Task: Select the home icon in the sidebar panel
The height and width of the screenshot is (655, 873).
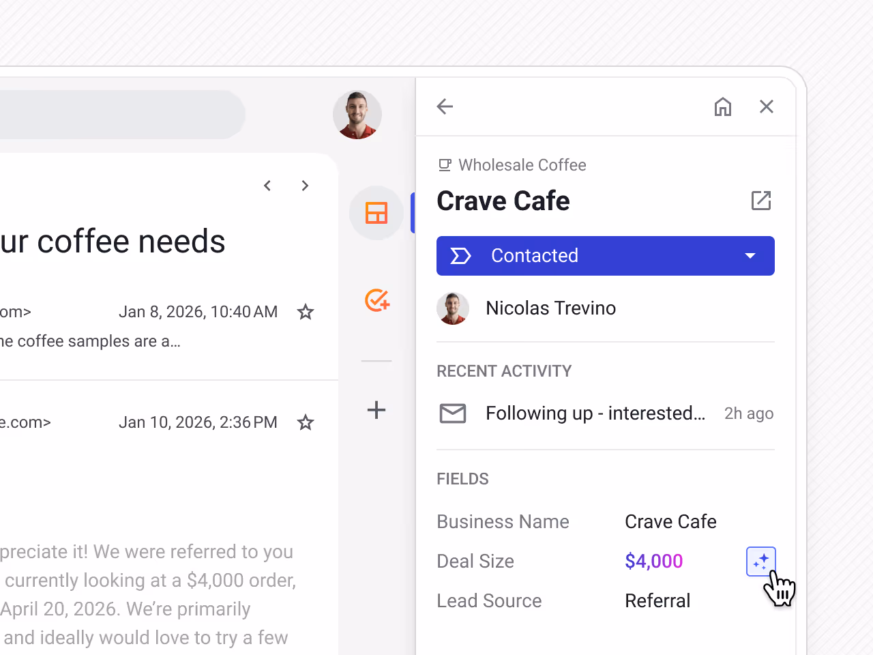Action: click(x=723, y=106)
